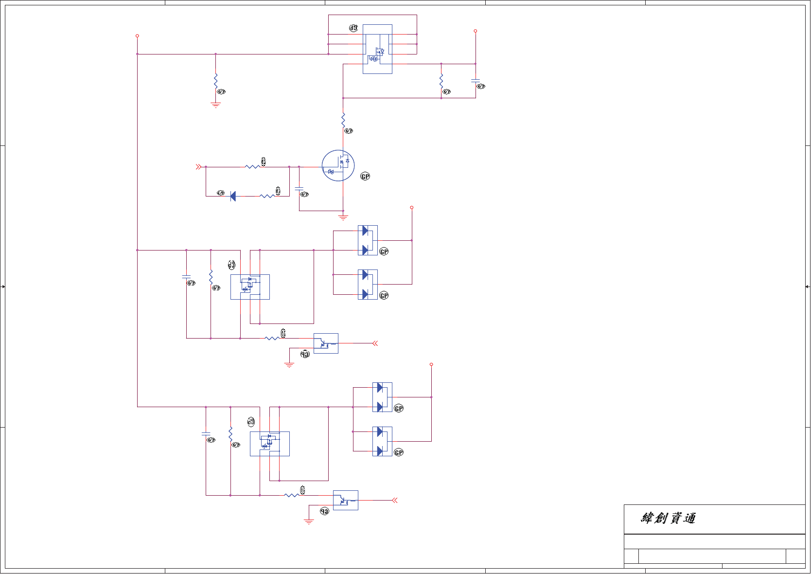Select the capacitor next to the circled MOSFET gate
This screenshot has width=811, height=574.
pos(299,189)
